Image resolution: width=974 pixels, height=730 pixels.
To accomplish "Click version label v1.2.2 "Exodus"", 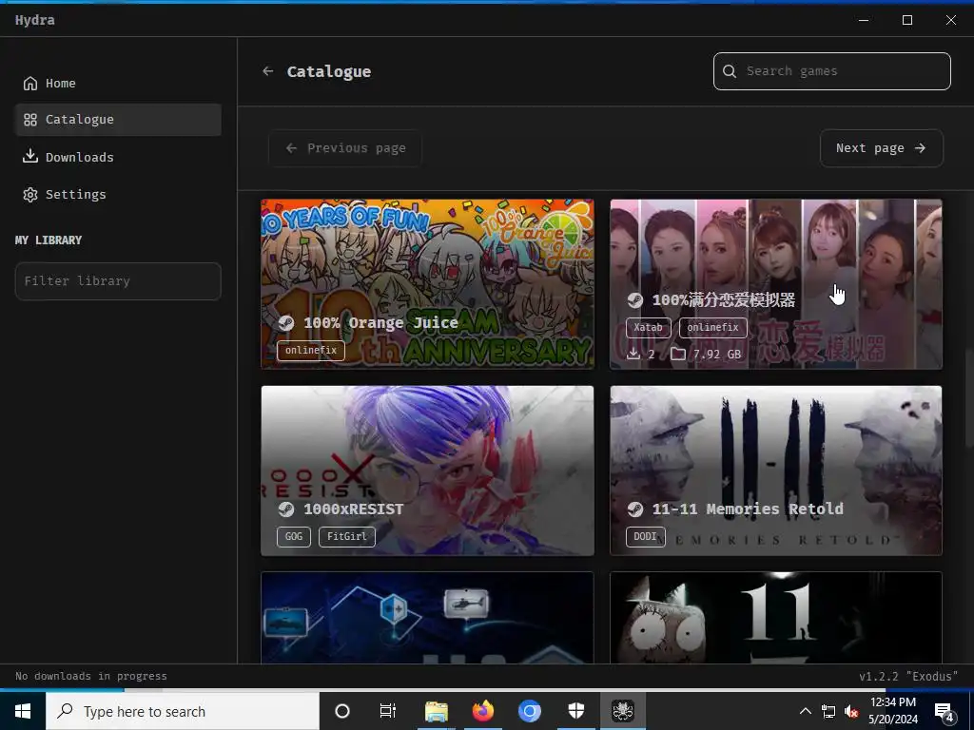I will [908, 676].
